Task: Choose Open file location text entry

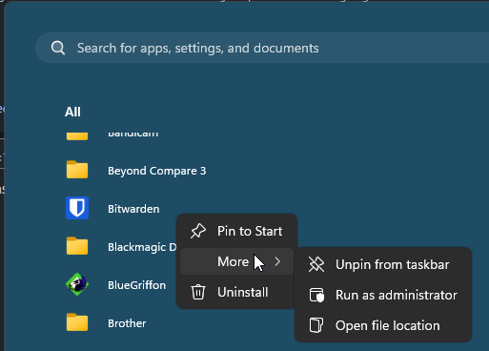Action: 388,325
